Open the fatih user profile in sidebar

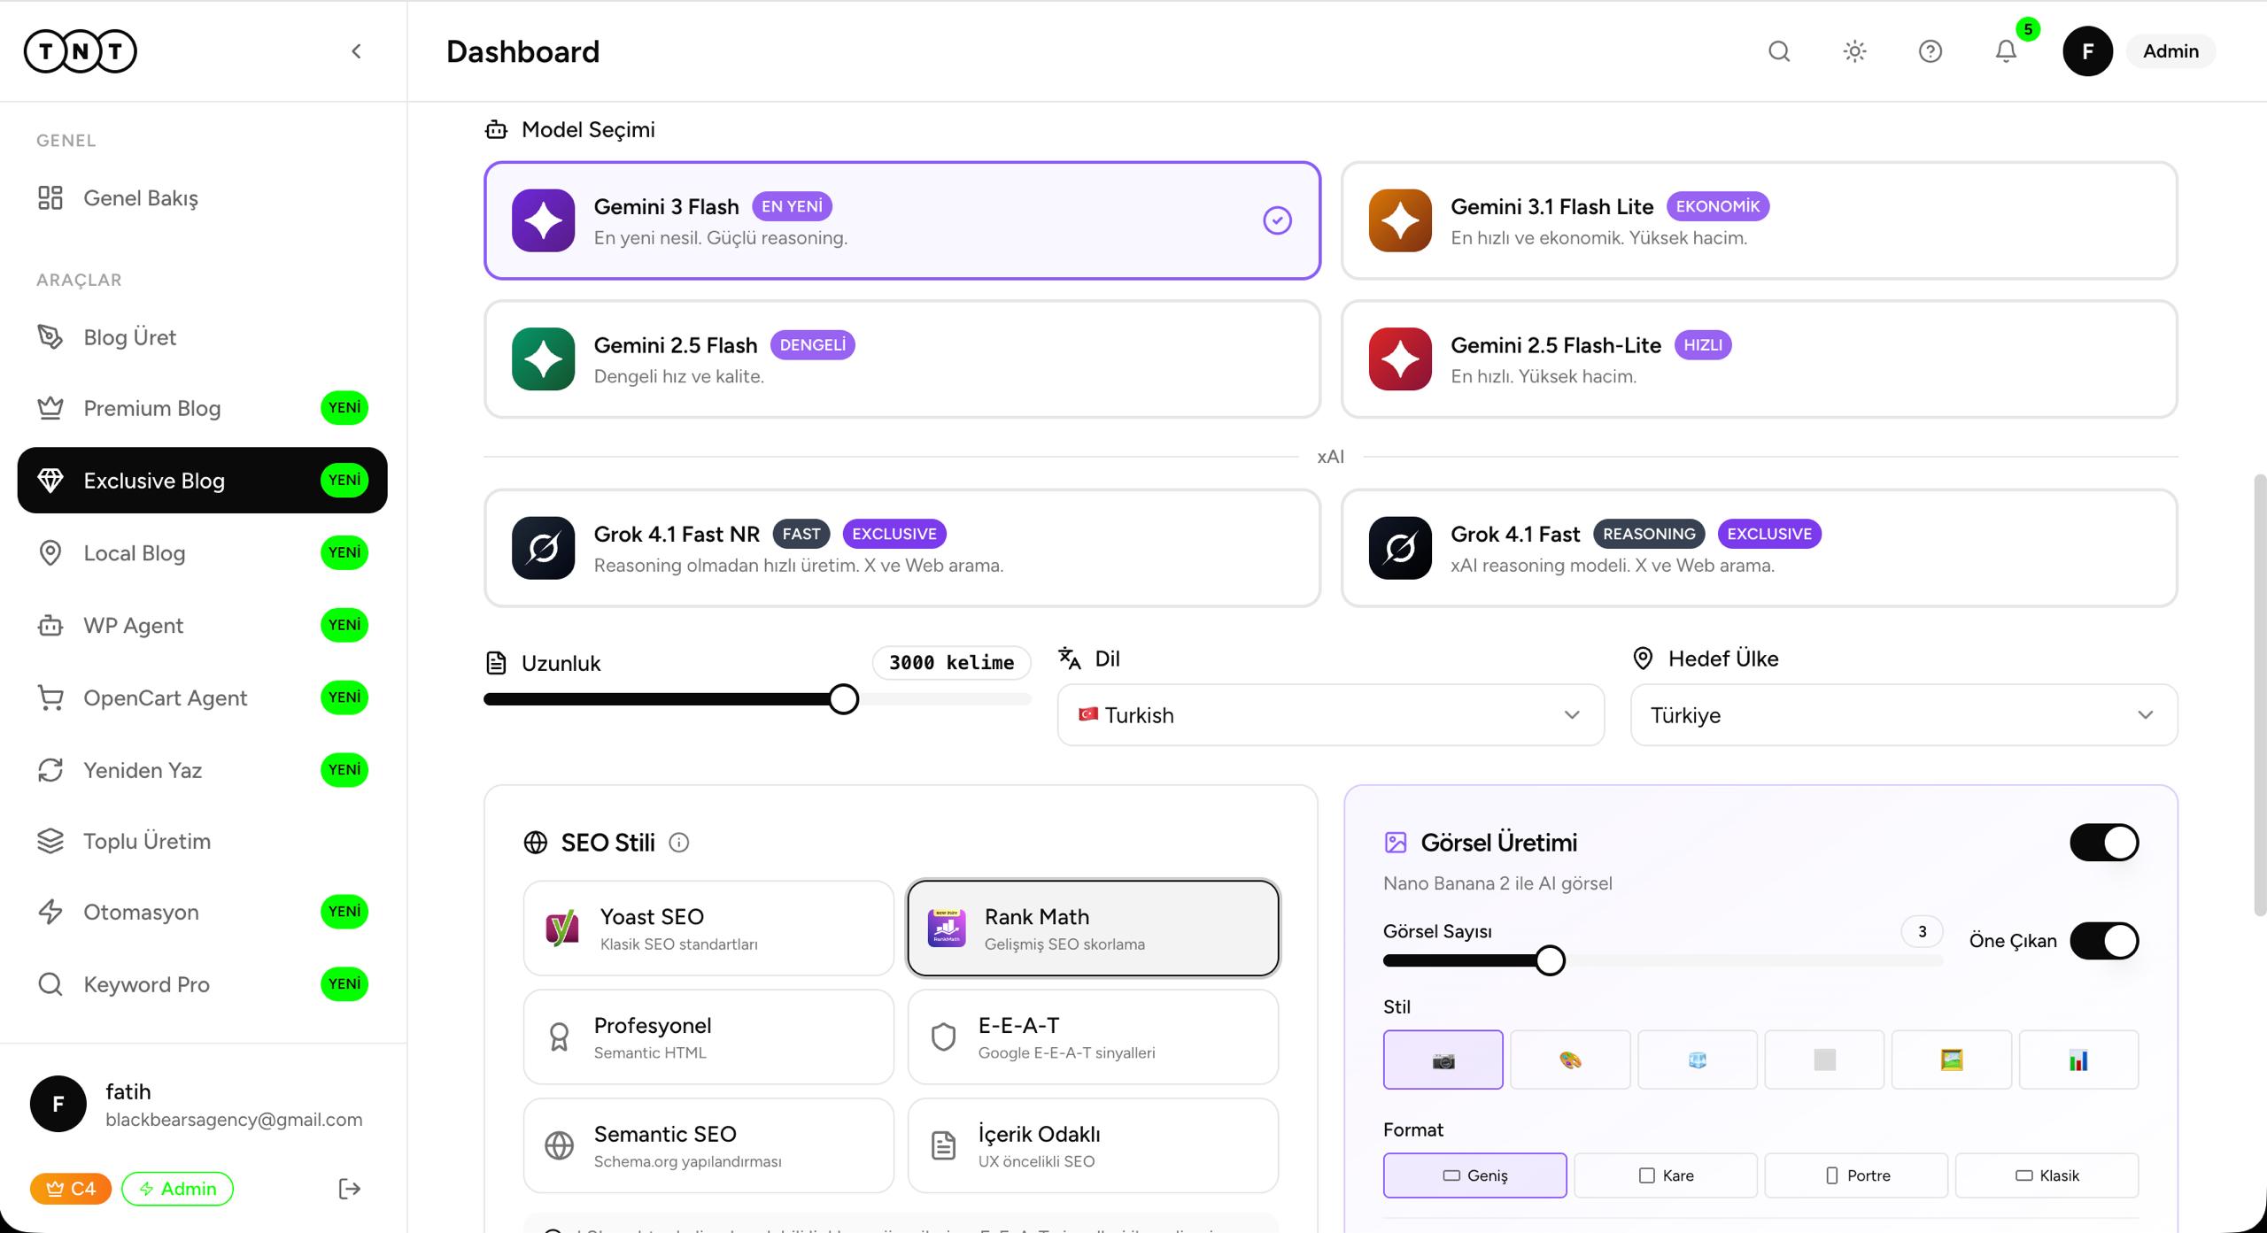(197, 1105)
